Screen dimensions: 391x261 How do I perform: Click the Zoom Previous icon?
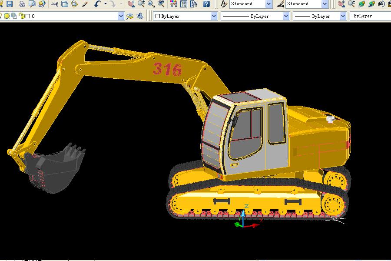[x=161, y=4]
